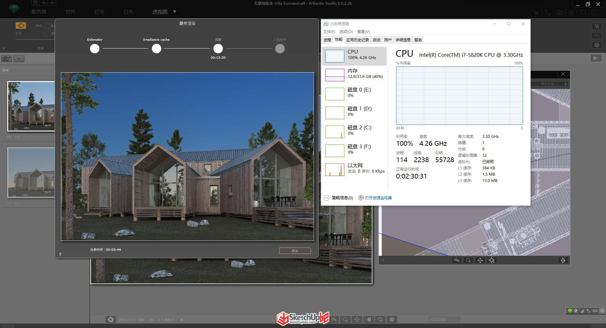Screen dimensions: 606x328
Task: Open the 物件 objects tab
Action: (x=70, y=12)
